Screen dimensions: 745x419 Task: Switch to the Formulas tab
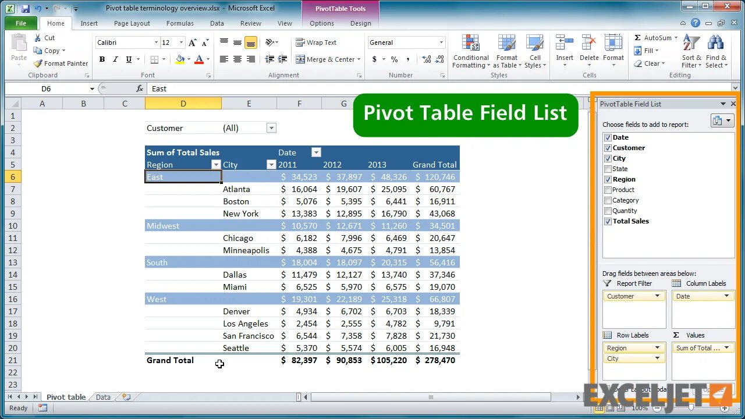pyautogui.click(x=180, y=23)
